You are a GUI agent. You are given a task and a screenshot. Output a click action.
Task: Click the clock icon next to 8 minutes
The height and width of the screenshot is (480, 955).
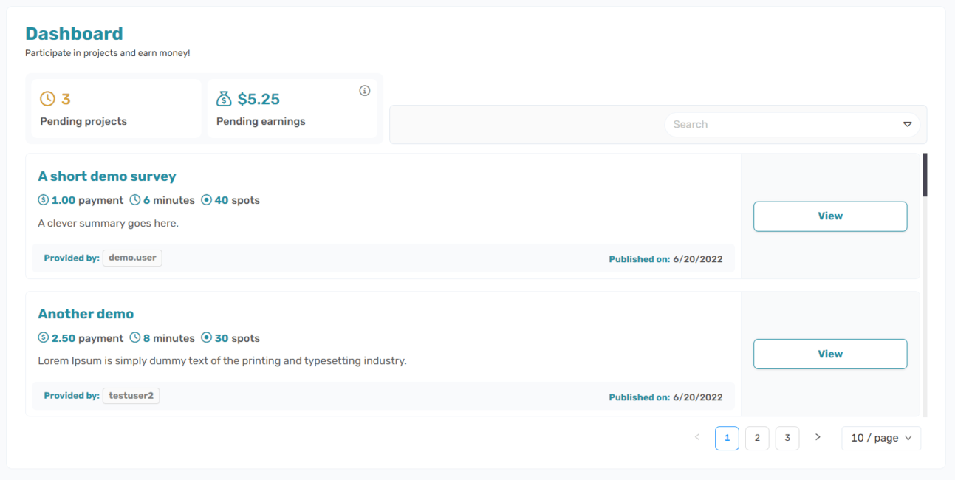point(135,338)
